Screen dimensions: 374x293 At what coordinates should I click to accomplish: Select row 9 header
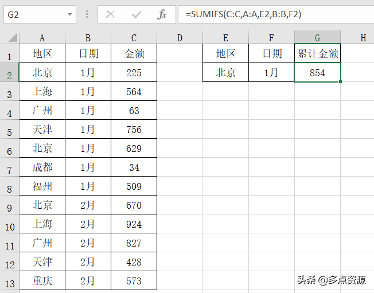point(9,205)
